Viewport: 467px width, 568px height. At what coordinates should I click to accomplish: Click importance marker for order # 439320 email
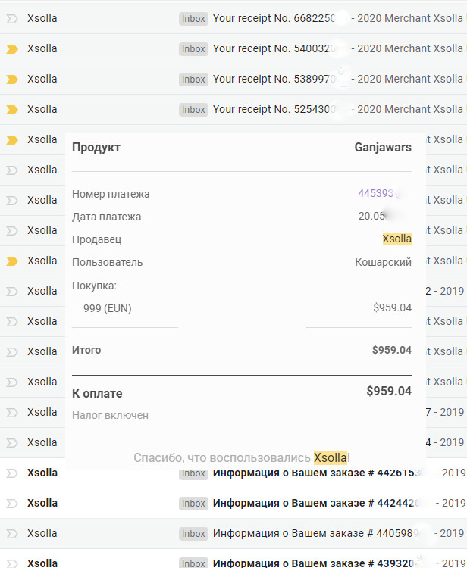[11, 563]
